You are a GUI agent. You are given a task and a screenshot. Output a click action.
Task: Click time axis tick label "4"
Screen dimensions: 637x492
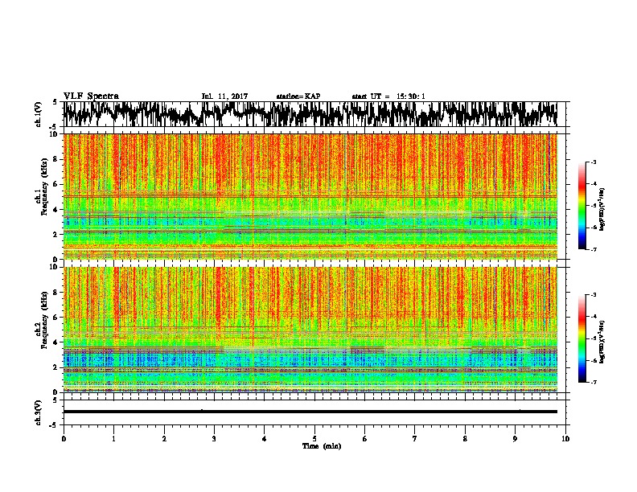click(x=265, y=439)
